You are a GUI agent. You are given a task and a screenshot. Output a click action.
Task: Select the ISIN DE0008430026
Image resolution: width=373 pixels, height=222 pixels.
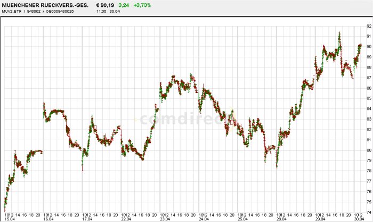60,11
